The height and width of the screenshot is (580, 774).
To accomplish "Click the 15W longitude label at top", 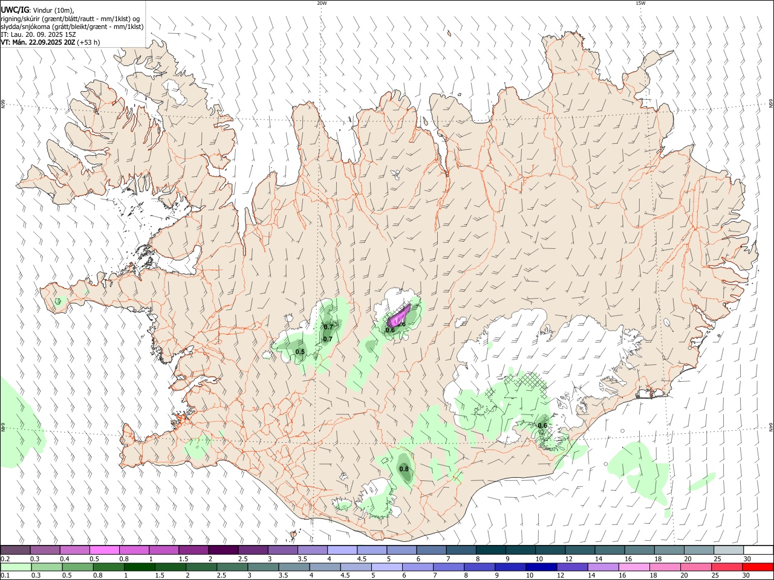I will (x=640, y=3).
